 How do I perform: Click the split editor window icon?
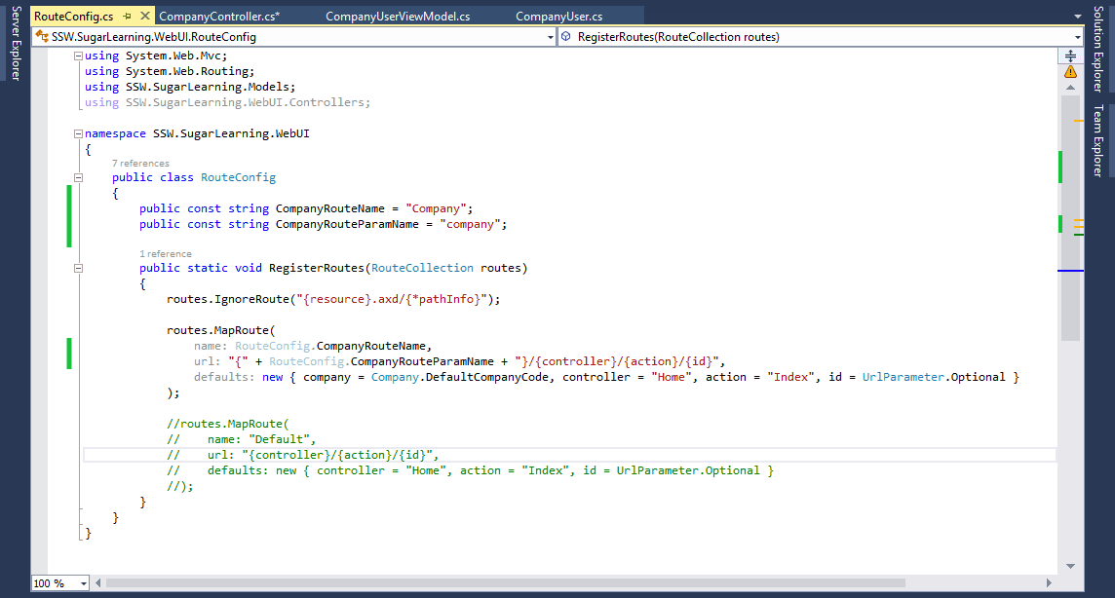click(x=1070, y=56)
